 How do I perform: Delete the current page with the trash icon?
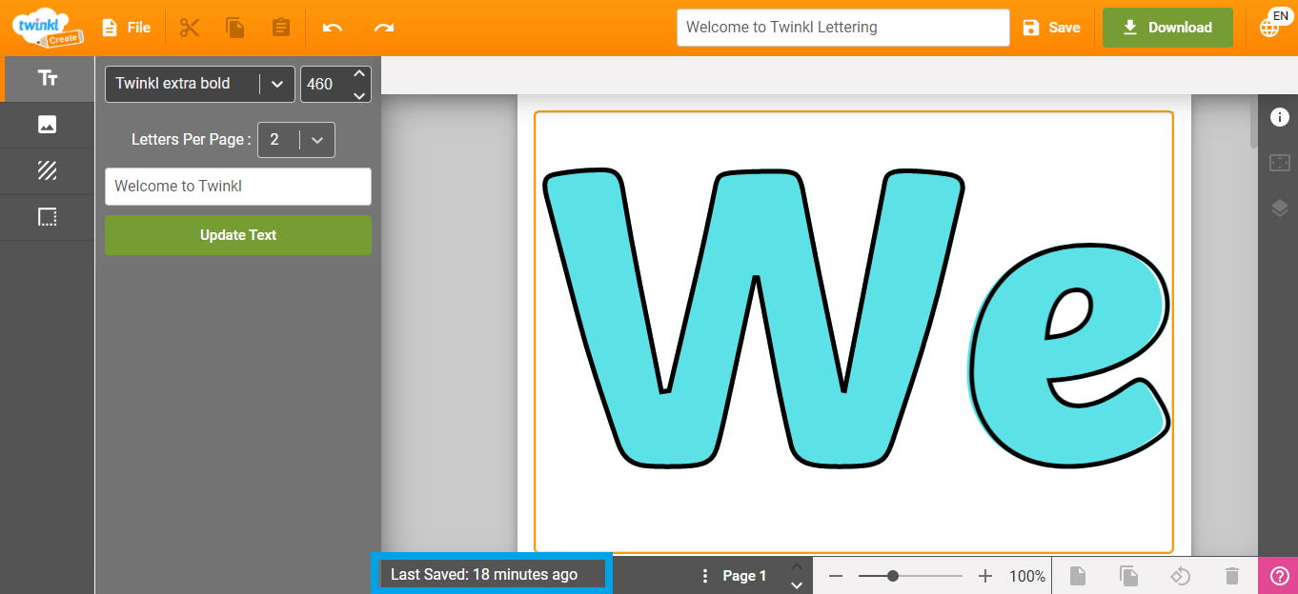click(1231, 575)
